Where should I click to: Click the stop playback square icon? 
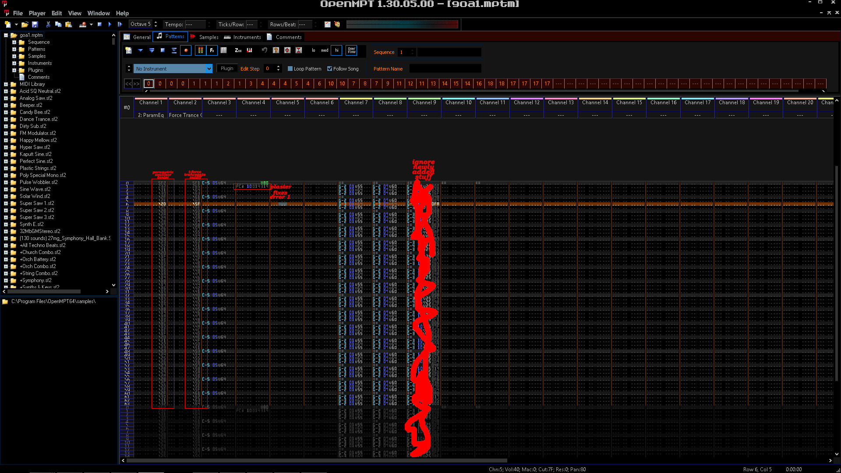point(99,25)
